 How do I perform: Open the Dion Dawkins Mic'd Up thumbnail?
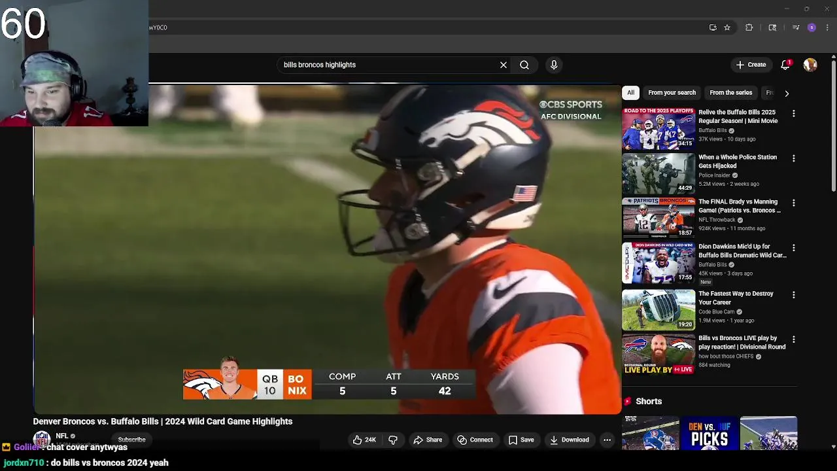[x=658, y=264]
